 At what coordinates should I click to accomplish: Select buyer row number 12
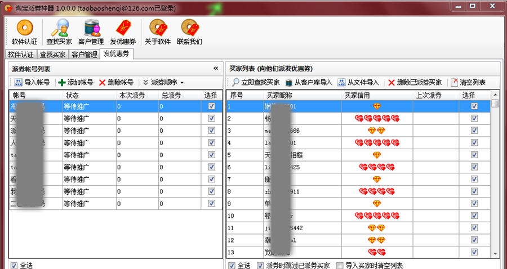click(x=358, y=240)
